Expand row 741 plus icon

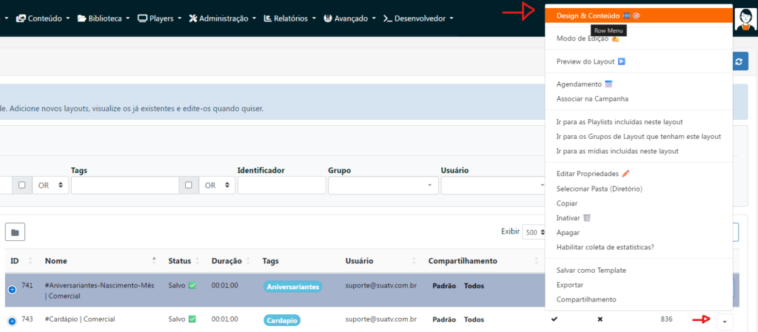click(x=12, y=290)
